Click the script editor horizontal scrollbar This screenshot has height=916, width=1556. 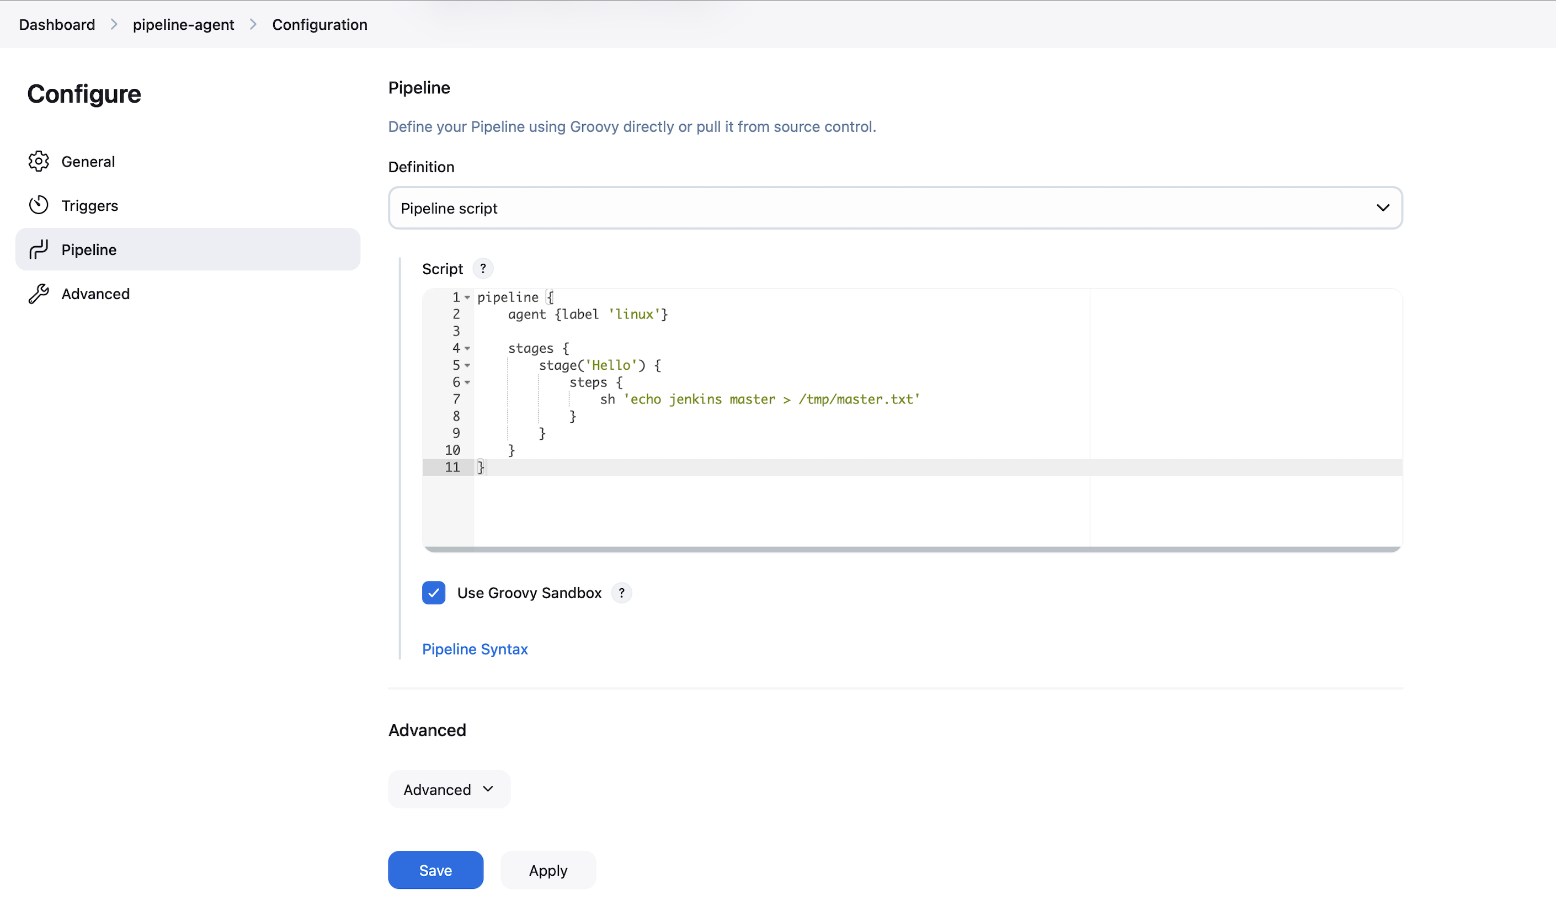[x=913, y=549]
